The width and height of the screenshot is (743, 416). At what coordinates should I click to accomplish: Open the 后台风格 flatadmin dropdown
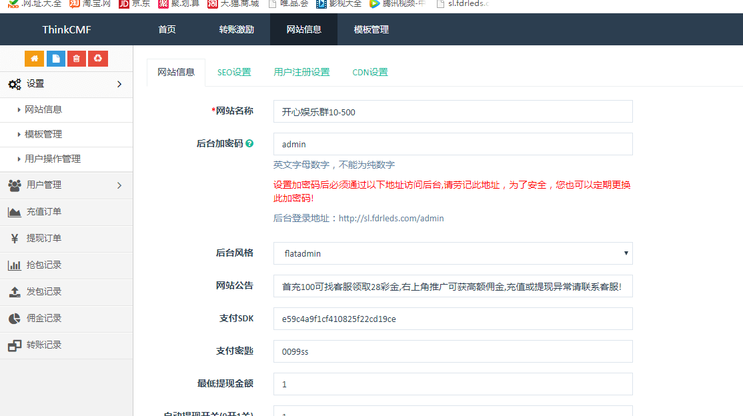[x=452, y=253]
